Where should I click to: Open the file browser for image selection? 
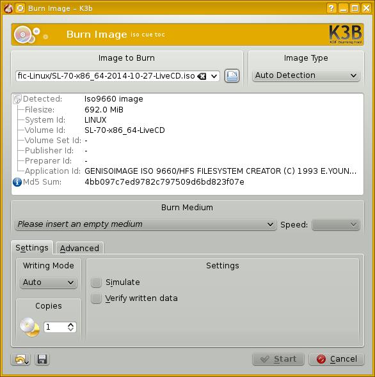232,76
